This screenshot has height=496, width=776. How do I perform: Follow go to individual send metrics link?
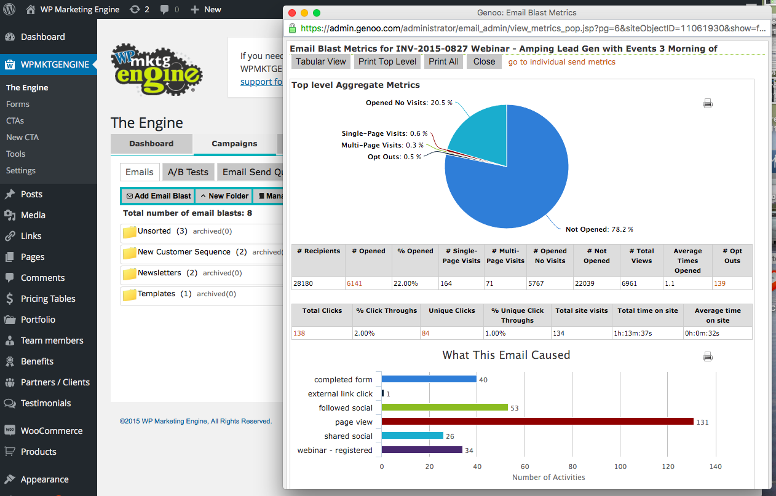coord(561,62)
